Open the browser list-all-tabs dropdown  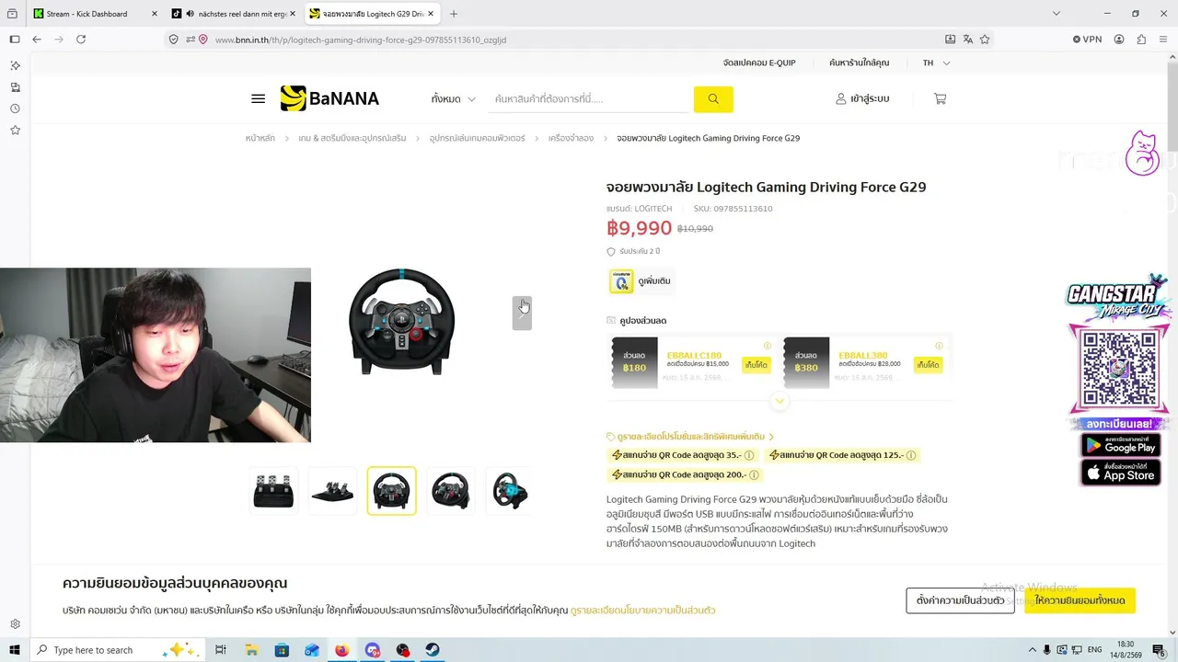point(1056,14)
